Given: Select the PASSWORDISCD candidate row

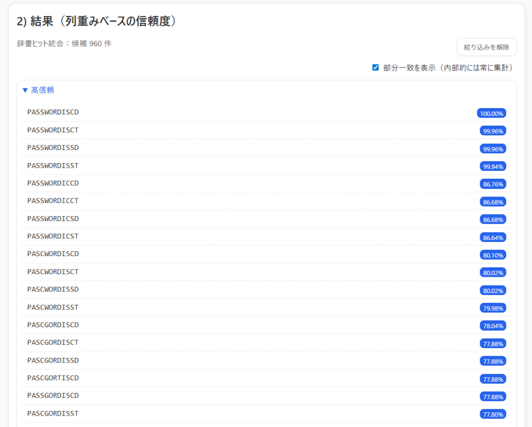Looking at the screenshot, I should tap(53, 112).
